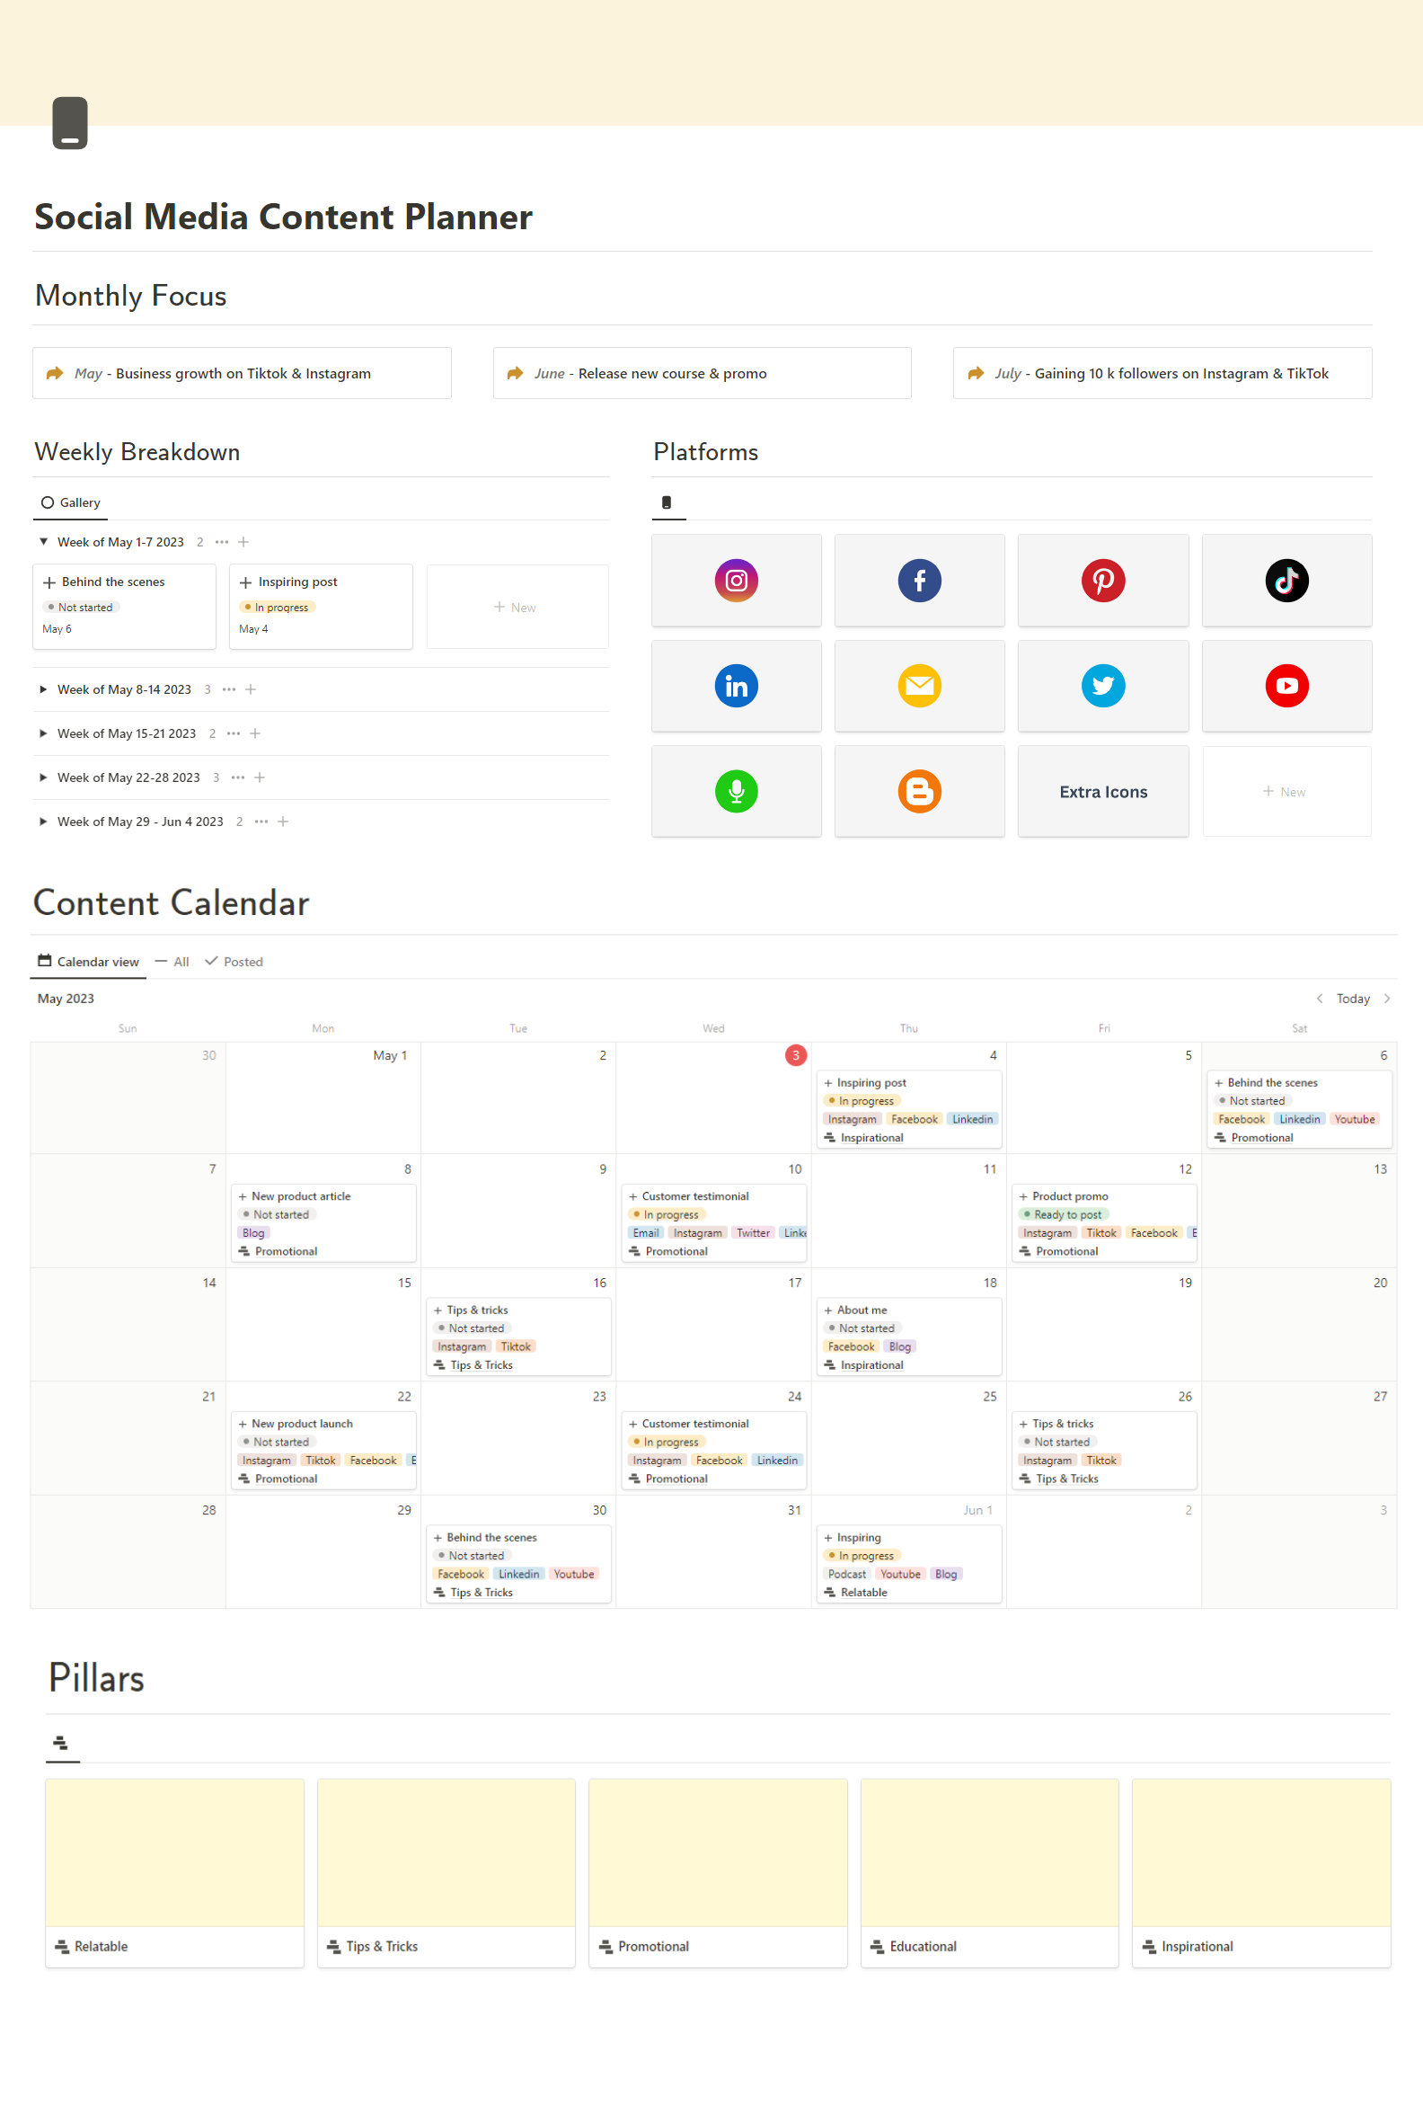Switch to the Posted tab
Image resolution: width=1423 pixels, height=2123 pixels.
234,961
